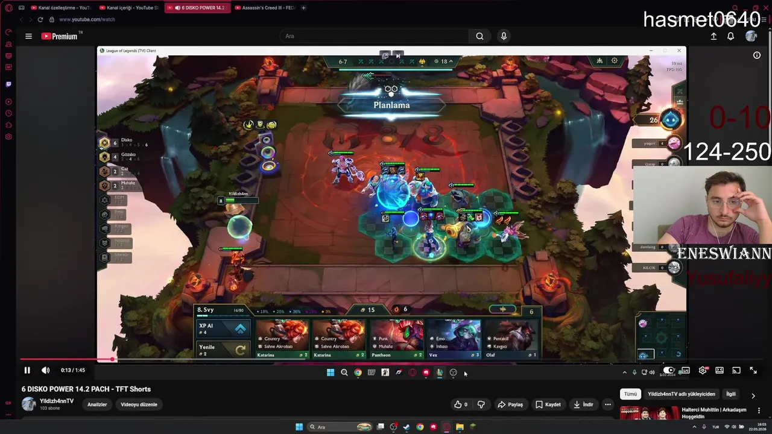772x434 pixels.
Task: Open Steam from the Windows taskbar
Action: 407,427
